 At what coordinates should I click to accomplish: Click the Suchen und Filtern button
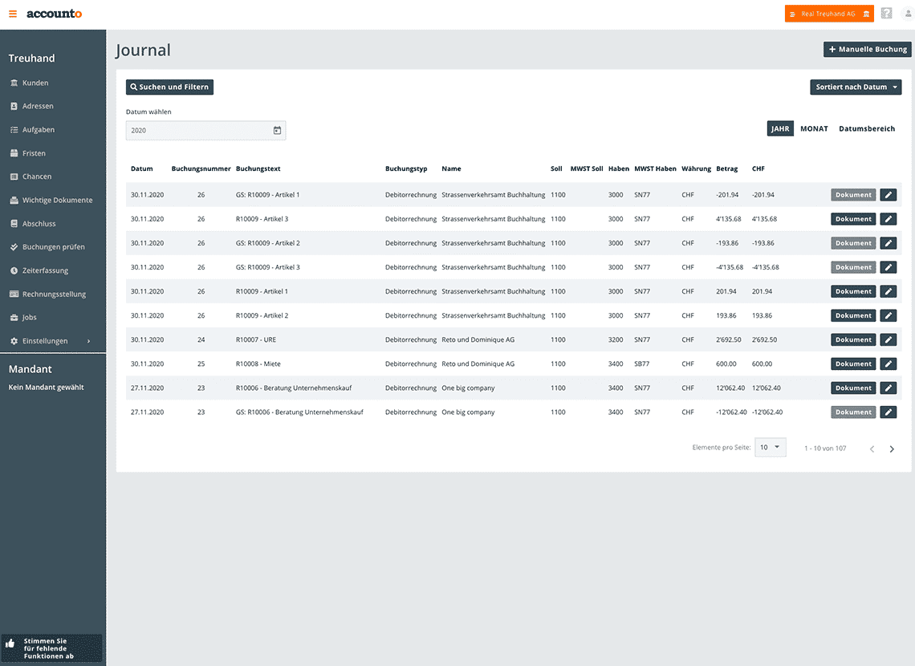tap(169, 87)
